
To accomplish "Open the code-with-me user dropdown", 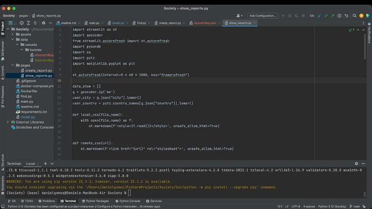I will click(239, 16).
